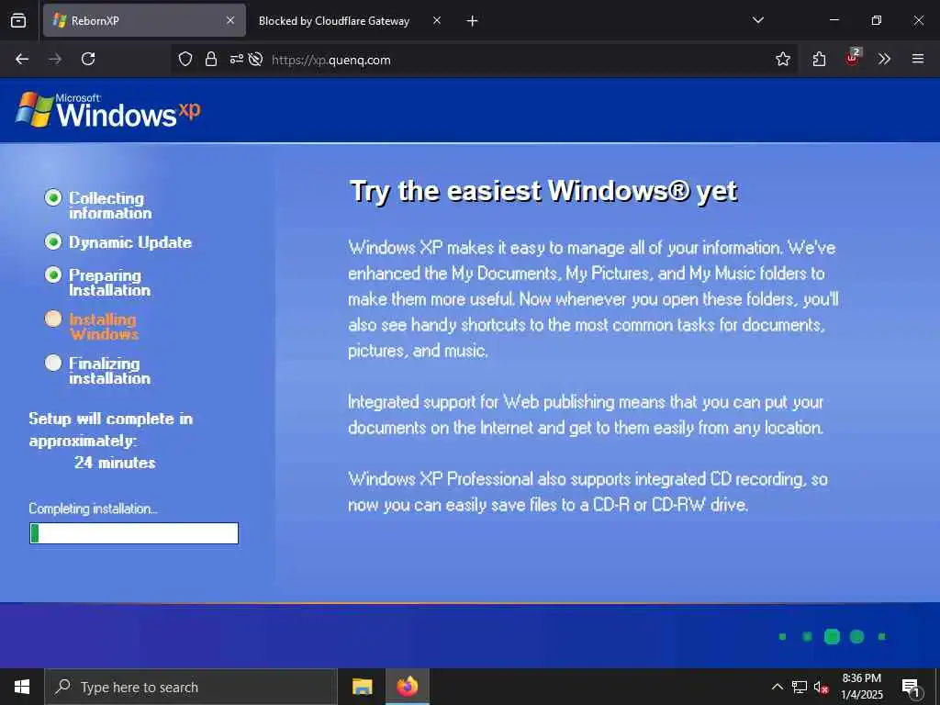Open a new tab
The image size is (940, 705).
[x=473, y=21]
